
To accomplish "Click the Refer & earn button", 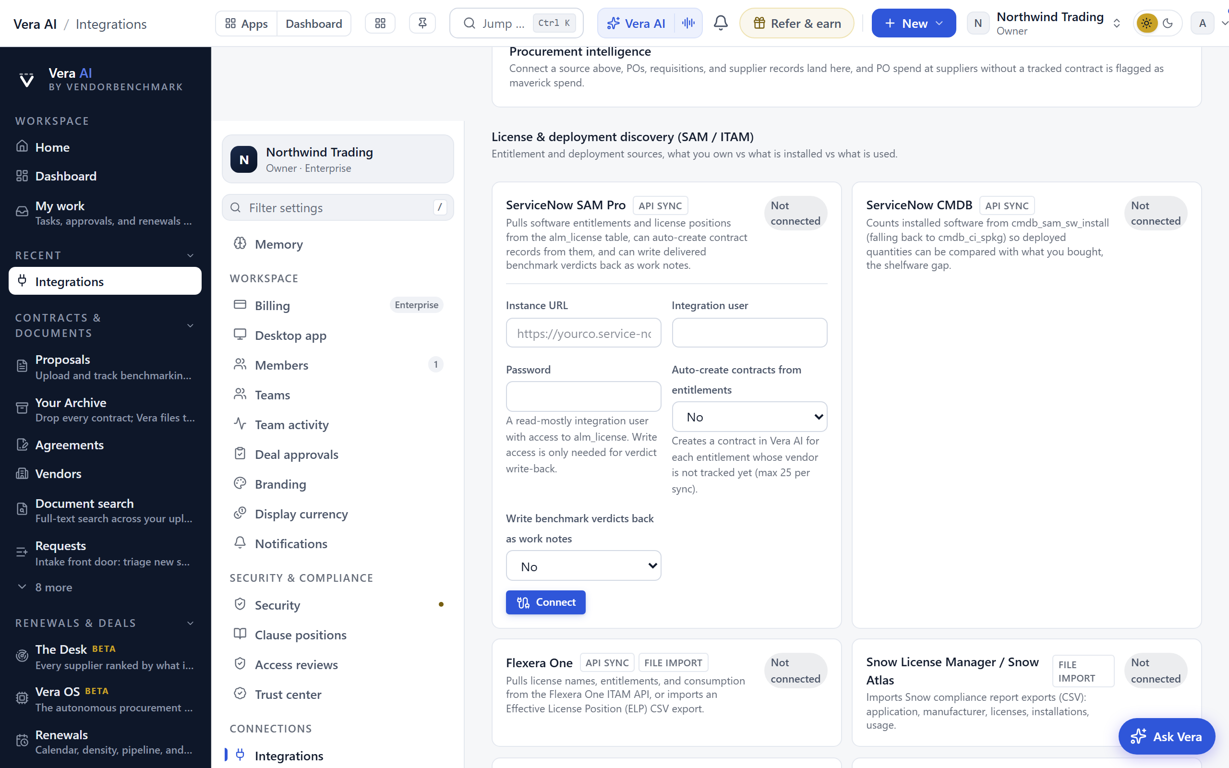I will point(797,24).
